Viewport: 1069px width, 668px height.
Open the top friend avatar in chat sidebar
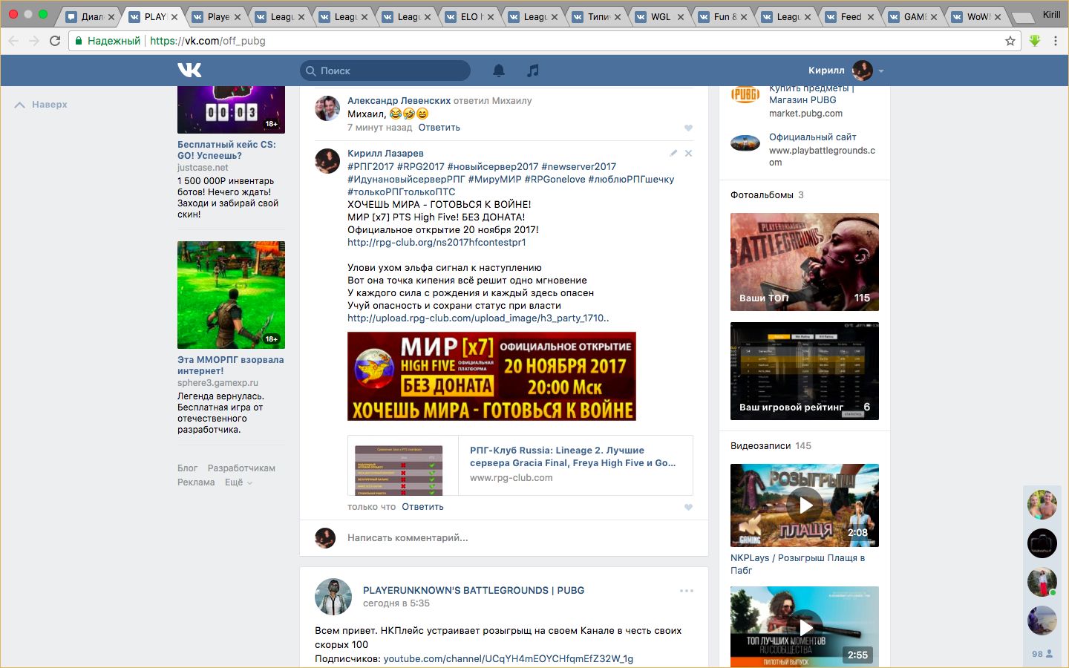[x=1042, y=505]
